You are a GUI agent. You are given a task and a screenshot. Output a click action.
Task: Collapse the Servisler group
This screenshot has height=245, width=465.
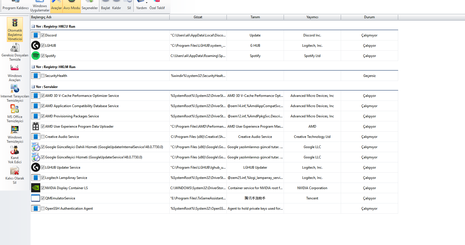tap(33, 87)
